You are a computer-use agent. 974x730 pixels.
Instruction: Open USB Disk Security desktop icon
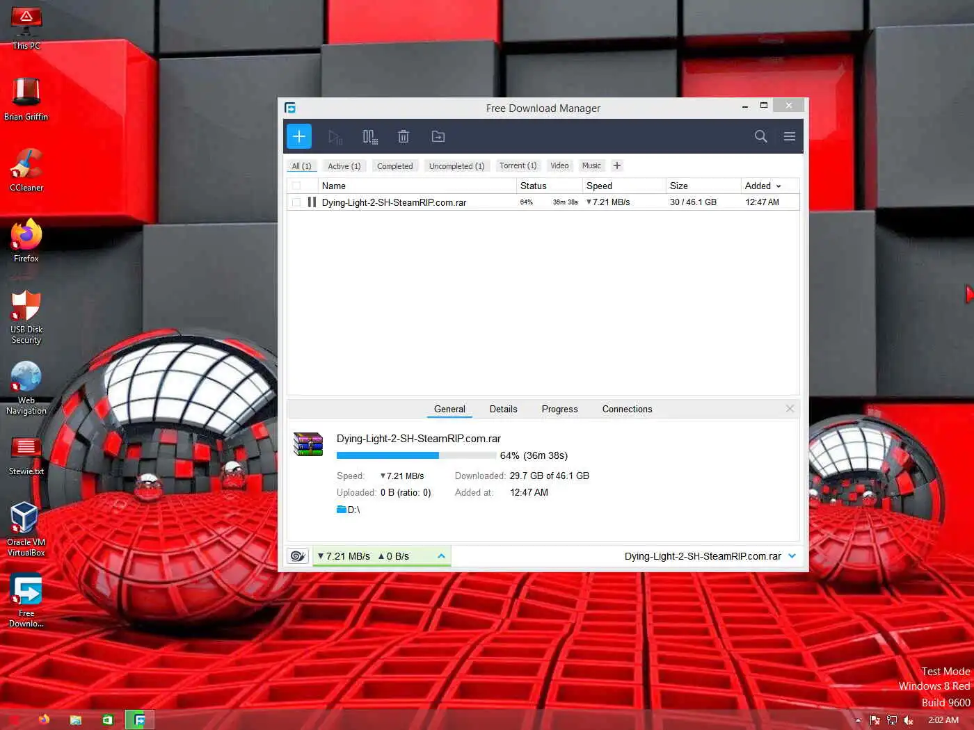pos(26,317)
